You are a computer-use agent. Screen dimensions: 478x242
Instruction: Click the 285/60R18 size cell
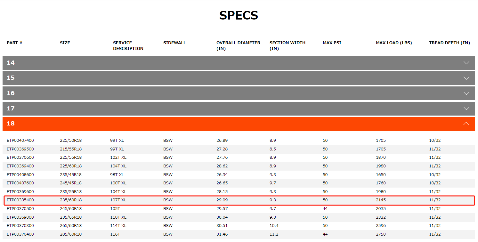[71, 234]
